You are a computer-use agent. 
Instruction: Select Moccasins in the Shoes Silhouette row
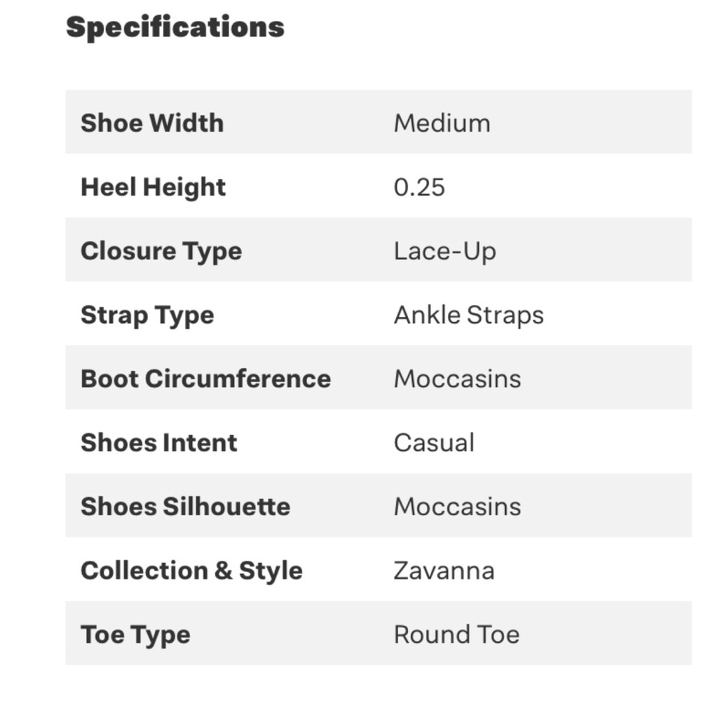(457, 506)
